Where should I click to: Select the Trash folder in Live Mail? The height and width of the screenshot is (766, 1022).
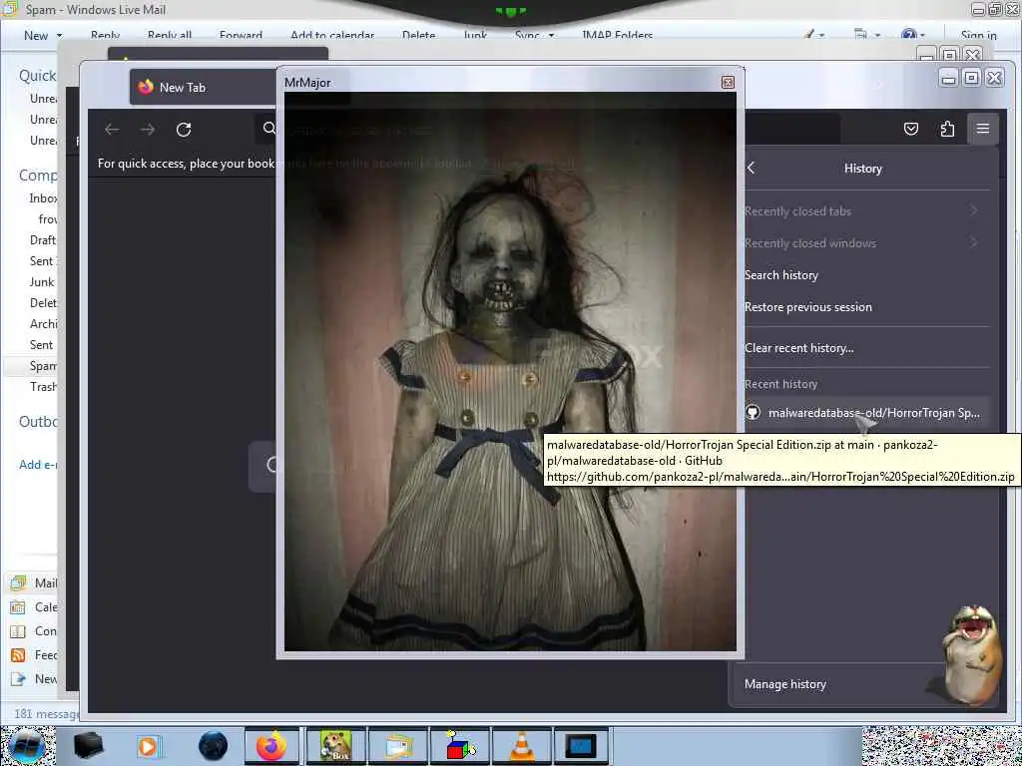pos(43,387)
